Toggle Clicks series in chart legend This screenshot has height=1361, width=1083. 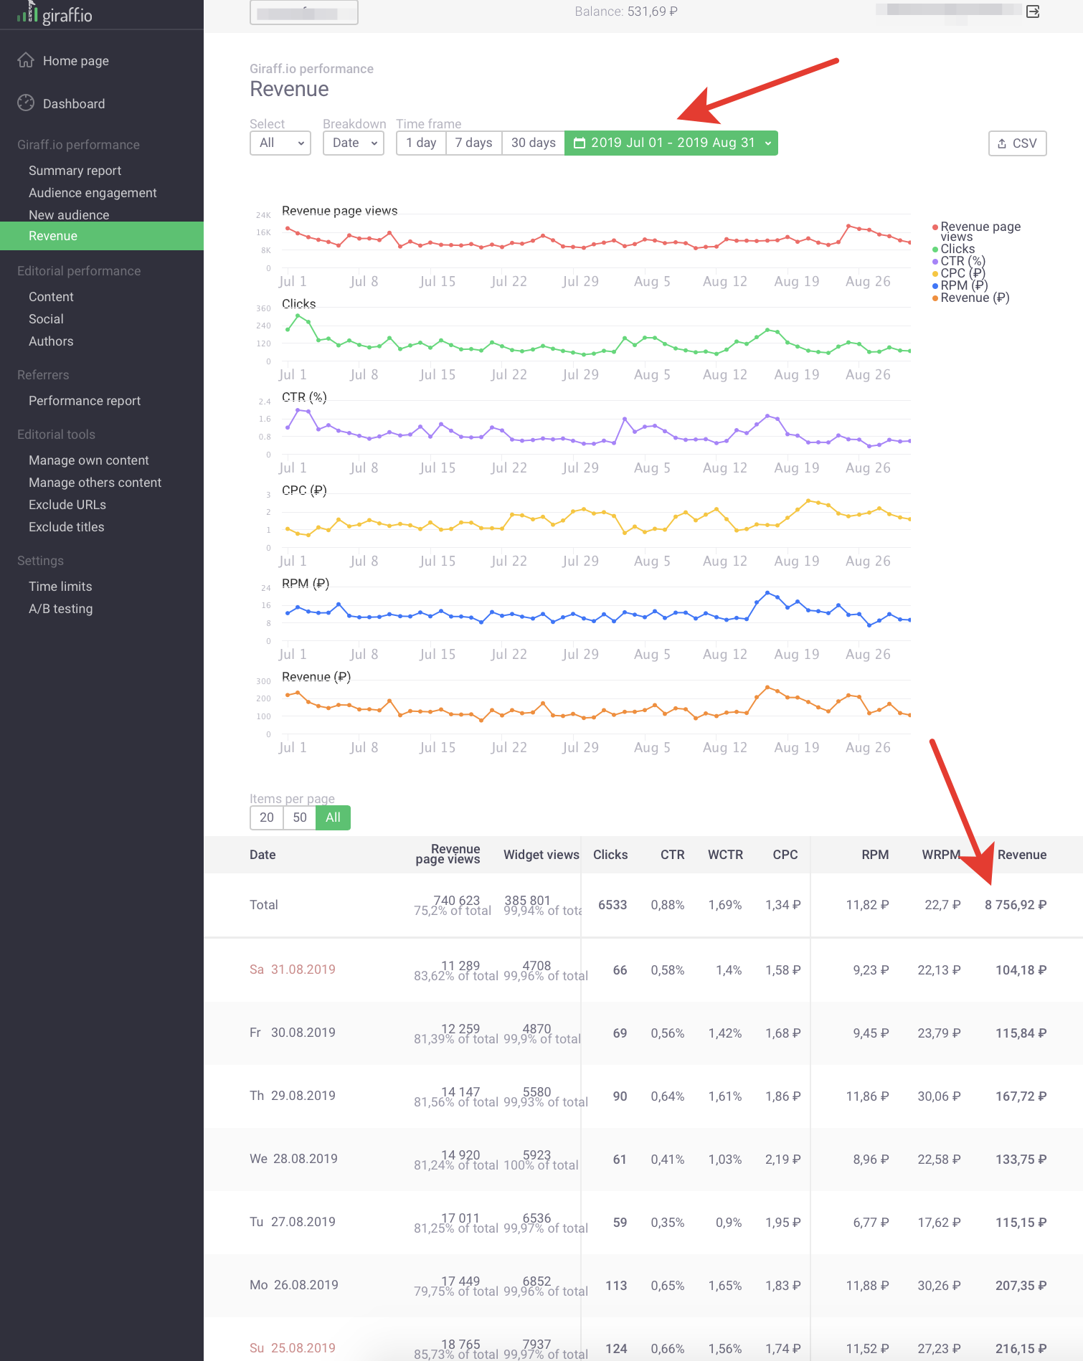(953, 249)
